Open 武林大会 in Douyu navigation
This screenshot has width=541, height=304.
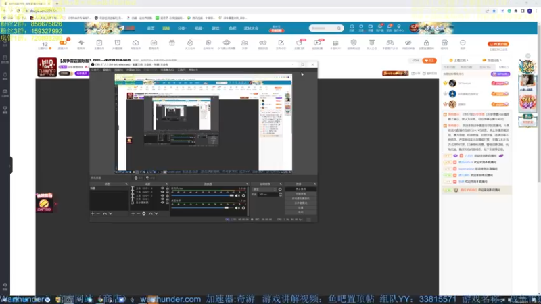[x=251, y=28]
